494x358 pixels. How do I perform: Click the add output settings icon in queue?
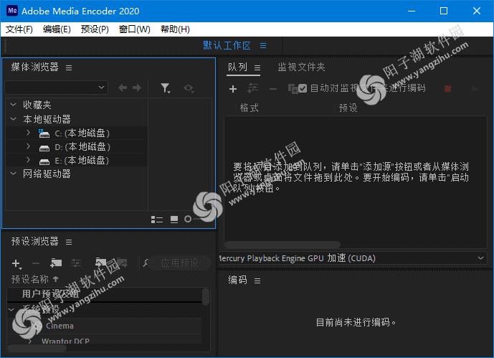tap(252, 88)
